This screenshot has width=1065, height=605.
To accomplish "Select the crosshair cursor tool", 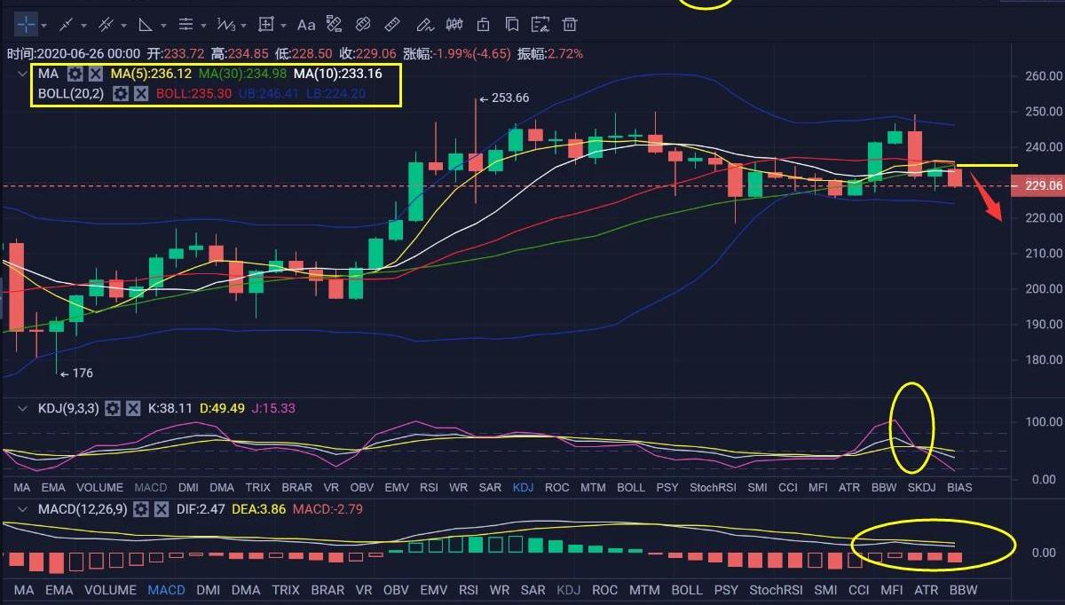I will pyautogui.click(x=26, y=24).
